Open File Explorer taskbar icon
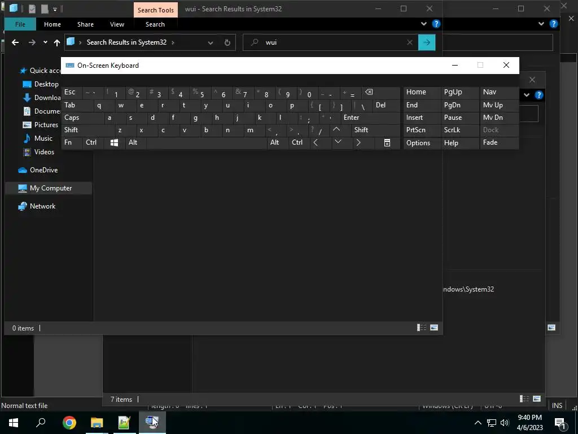This screenshot has width=578, height=434. point(97,422)
